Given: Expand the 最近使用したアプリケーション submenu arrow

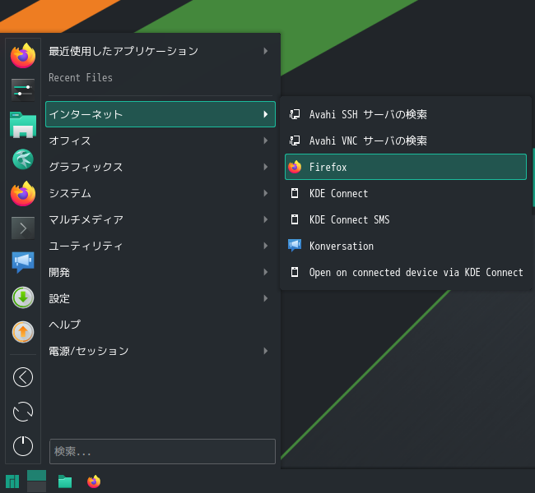Looking at the screenshot, I should (266, 51).
